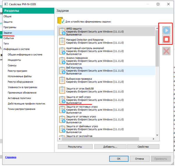Click the Результаты button
Image resolution: width=175 pixels, height=166 pixels.
point(75,147)
